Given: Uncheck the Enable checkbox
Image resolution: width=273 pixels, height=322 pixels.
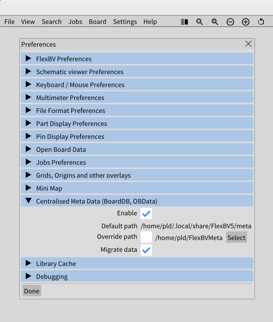Looking at the screenshot, I should pos(146,214).
